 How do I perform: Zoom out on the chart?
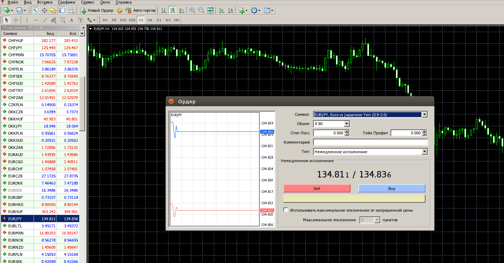[x=201, y=10]
